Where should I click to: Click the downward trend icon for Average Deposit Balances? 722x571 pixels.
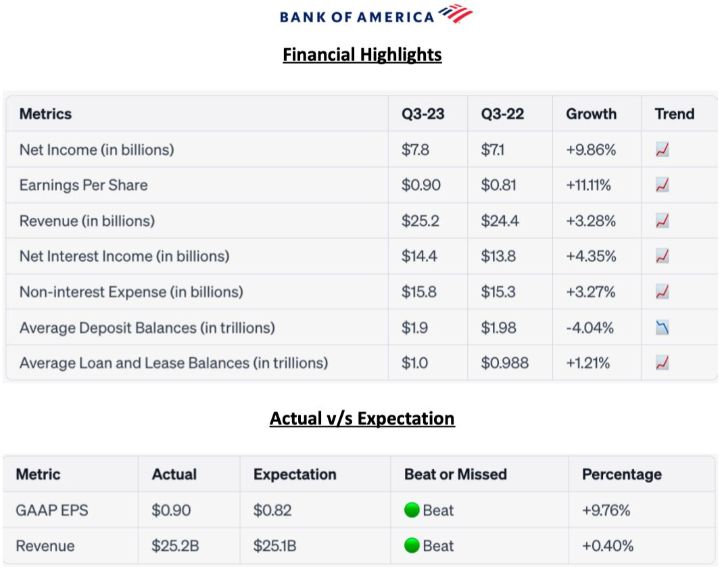pyautogui.click(x=662, y=328)
